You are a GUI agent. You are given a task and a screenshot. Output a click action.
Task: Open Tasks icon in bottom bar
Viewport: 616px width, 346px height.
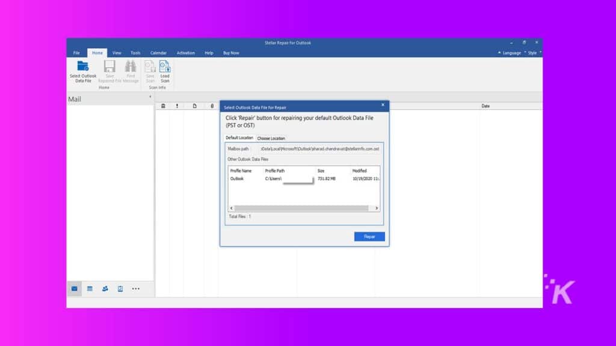pos(120,289)
